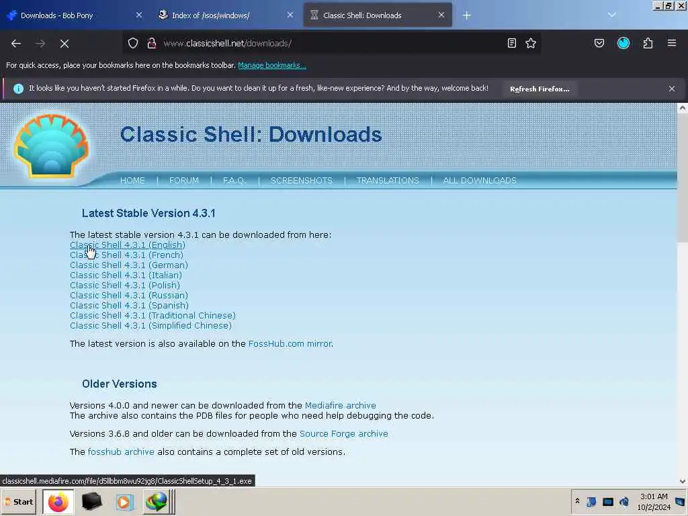This screenshot has height=516, width=688.
Task: List all tabs dropdown arrow
Action: pos(611,15)
